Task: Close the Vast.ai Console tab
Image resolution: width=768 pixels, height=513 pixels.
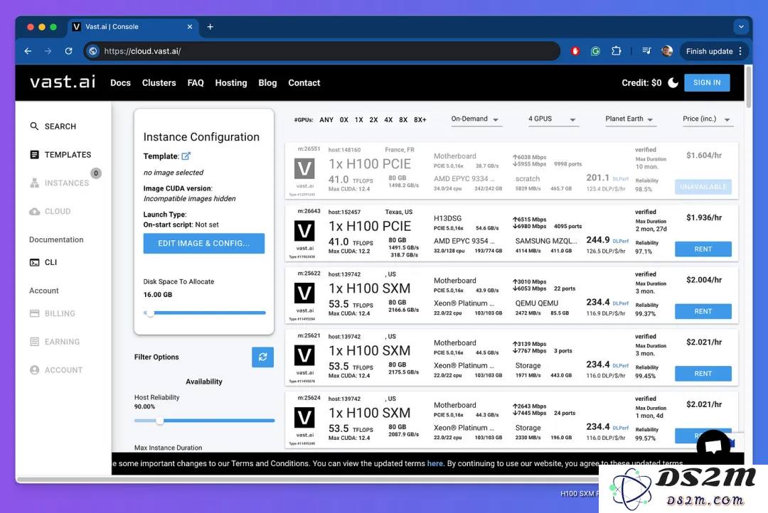Action: (x=190, y=27)
